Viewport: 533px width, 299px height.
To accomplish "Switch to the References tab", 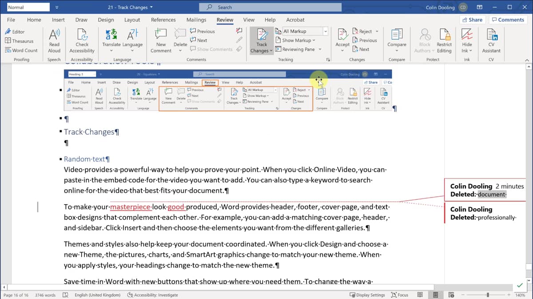I will pyautogui.click(x=163, y=20).
